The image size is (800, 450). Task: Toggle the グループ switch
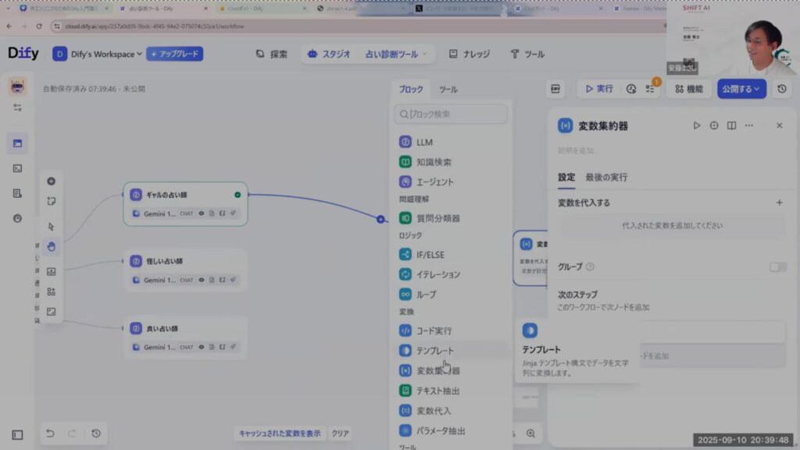pyautogui.click(x=777, y=267)
